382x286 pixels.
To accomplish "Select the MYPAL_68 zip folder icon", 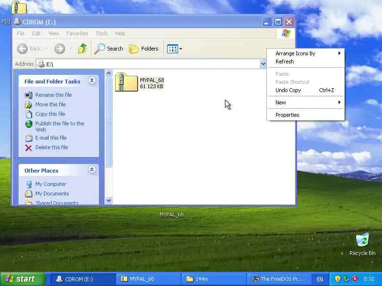I will 126,82.
